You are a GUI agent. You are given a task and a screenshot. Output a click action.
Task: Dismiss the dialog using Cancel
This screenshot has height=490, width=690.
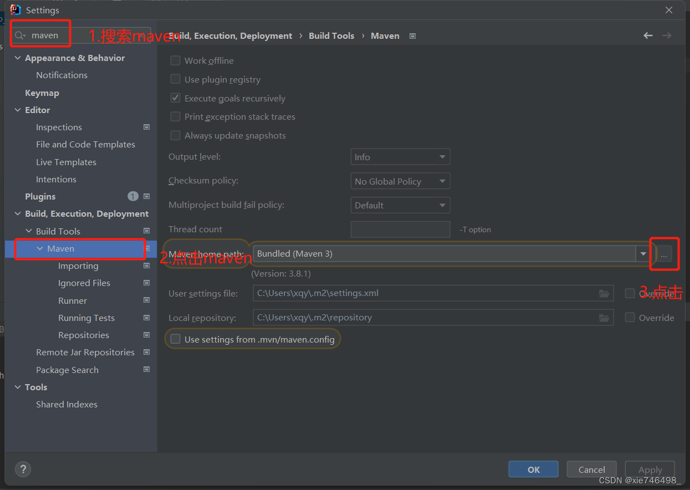(591, 469)
